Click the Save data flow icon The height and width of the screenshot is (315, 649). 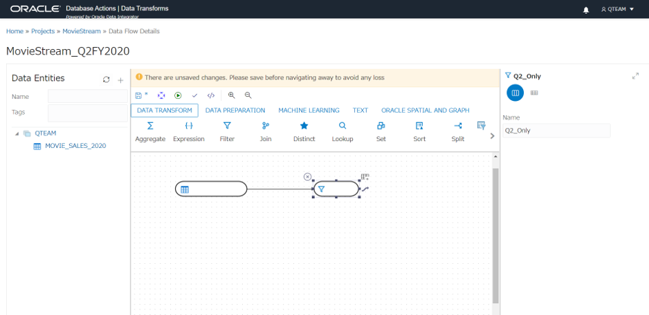tap(139, 95)
